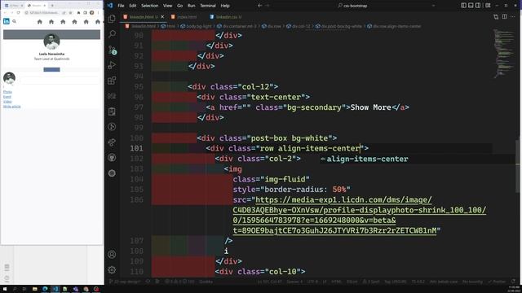
Task: Click the LinkedIn logo in the browser page
Action: click(x=7, y=21)
